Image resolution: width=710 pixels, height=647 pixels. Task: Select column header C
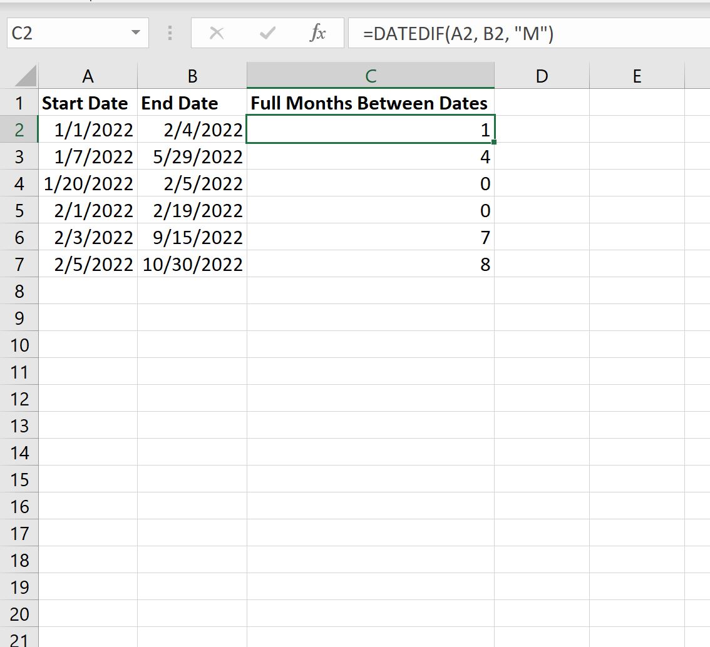[x=371, y=76]
